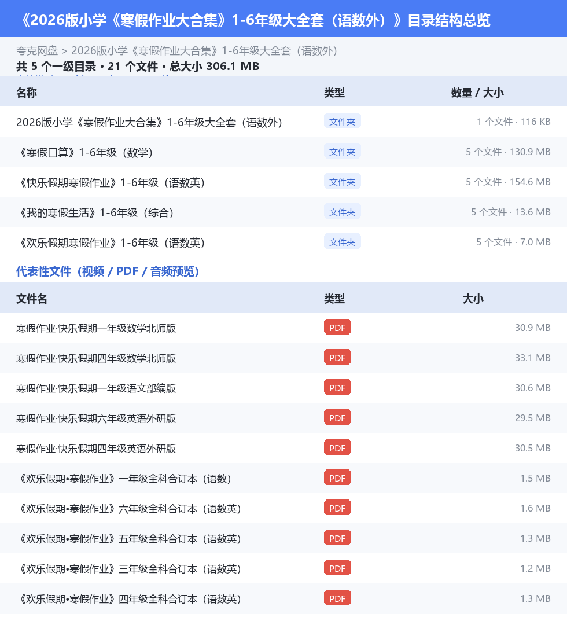
Task: Click the PDF badge for 三年级全科合订本
Action: 337,568
